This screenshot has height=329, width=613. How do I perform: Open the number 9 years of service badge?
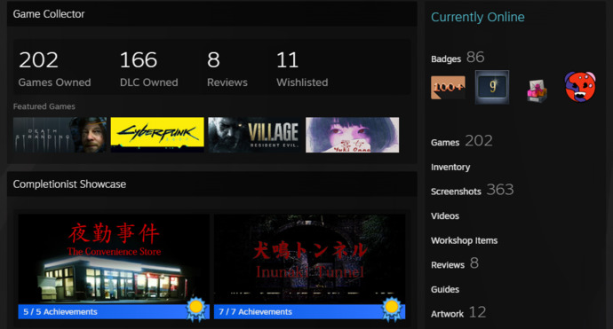point(492,87)
